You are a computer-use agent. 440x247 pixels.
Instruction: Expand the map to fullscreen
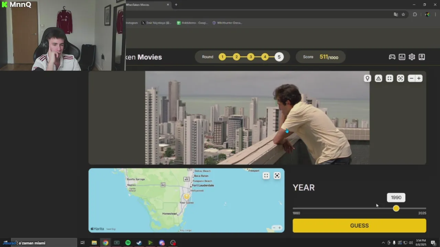point(266,176)
